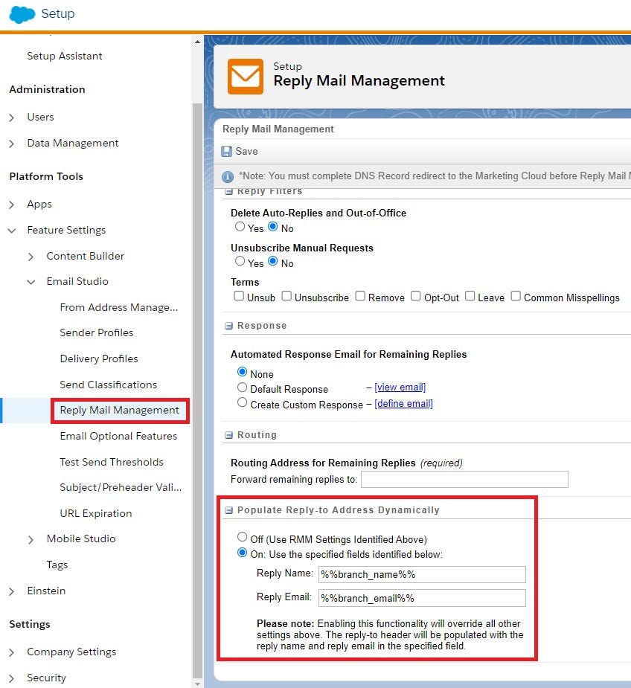Click the Reply Email input field
Screen dimensions: 631x688
pyautogui.click(x=422, y=598)
